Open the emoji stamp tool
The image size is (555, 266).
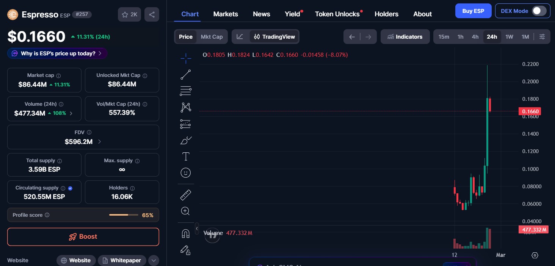click(185, 173)
